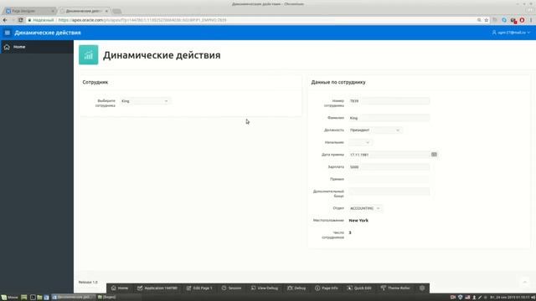Open the Видео folder taskbar item
The image size is (536, 301).
pyautogui.click(x=106, y=298)
